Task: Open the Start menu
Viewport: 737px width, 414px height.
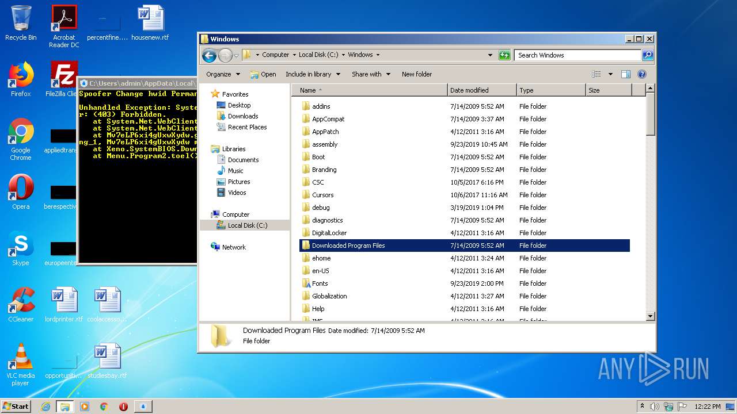Action: pyautogui.click(x=16, y=407)
